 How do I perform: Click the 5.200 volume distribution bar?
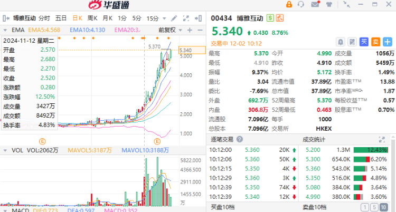(371, 150)
